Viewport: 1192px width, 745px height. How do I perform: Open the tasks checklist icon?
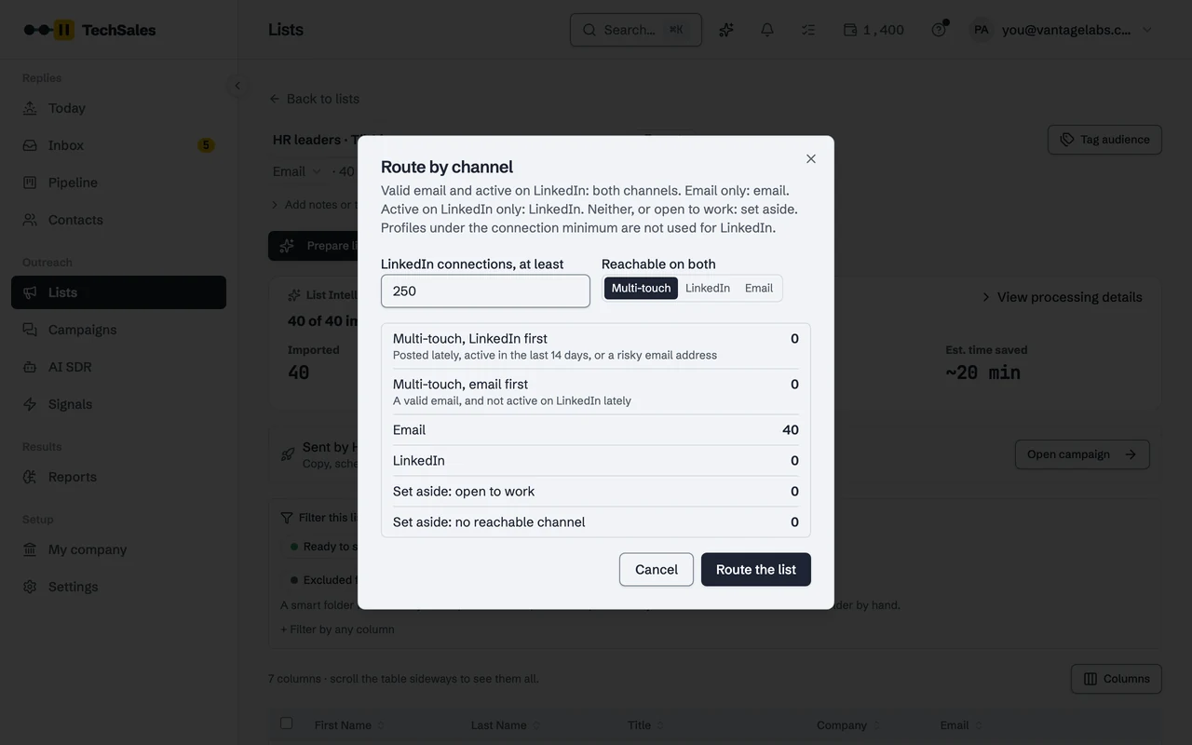click(808, 30)
